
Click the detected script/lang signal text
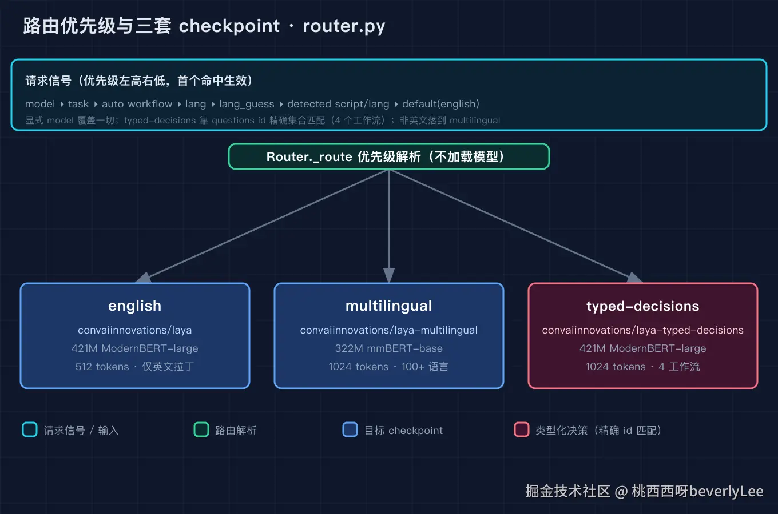(338, 104)
